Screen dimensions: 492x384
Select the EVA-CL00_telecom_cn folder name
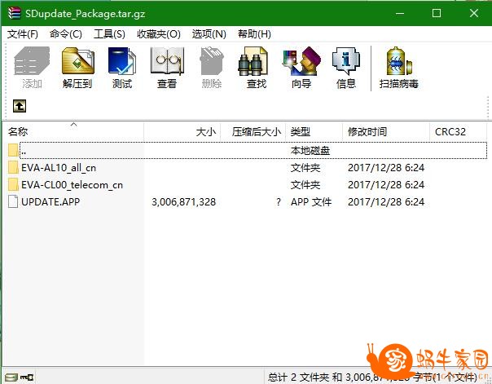pyautogui.click(x=72, y=185)
